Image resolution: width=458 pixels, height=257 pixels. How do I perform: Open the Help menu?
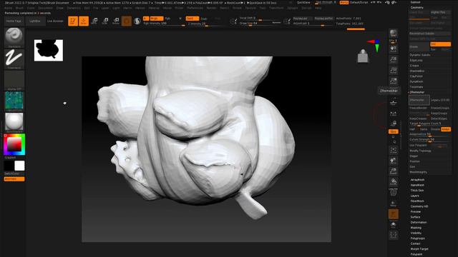coord(318,8)
